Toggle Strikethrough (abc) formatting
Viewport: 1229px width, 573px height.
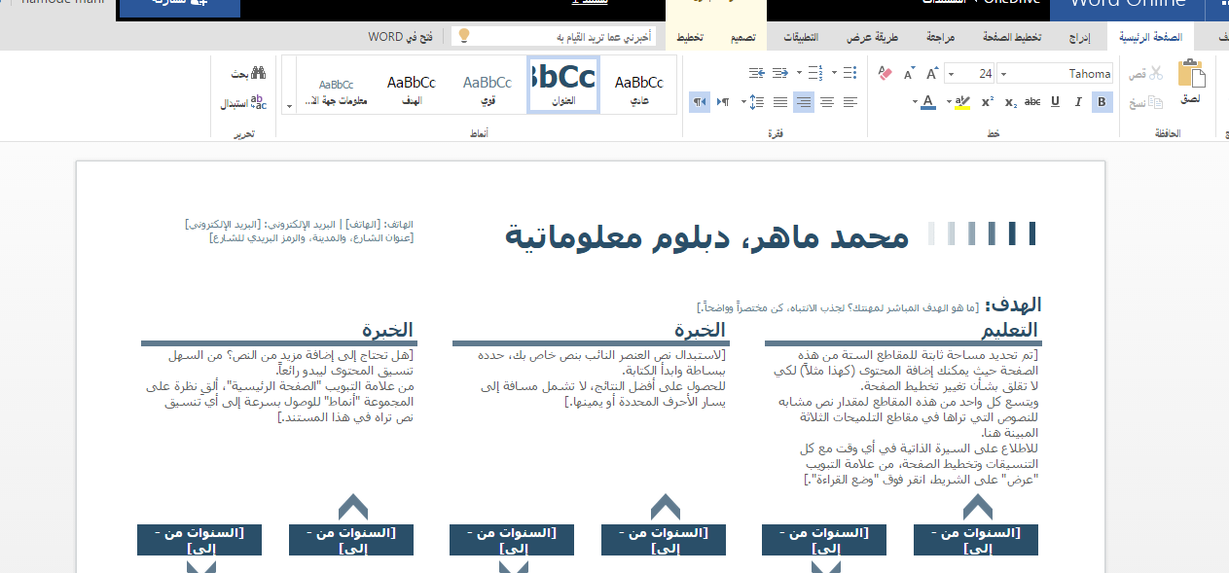click(x=1032, y=102)
